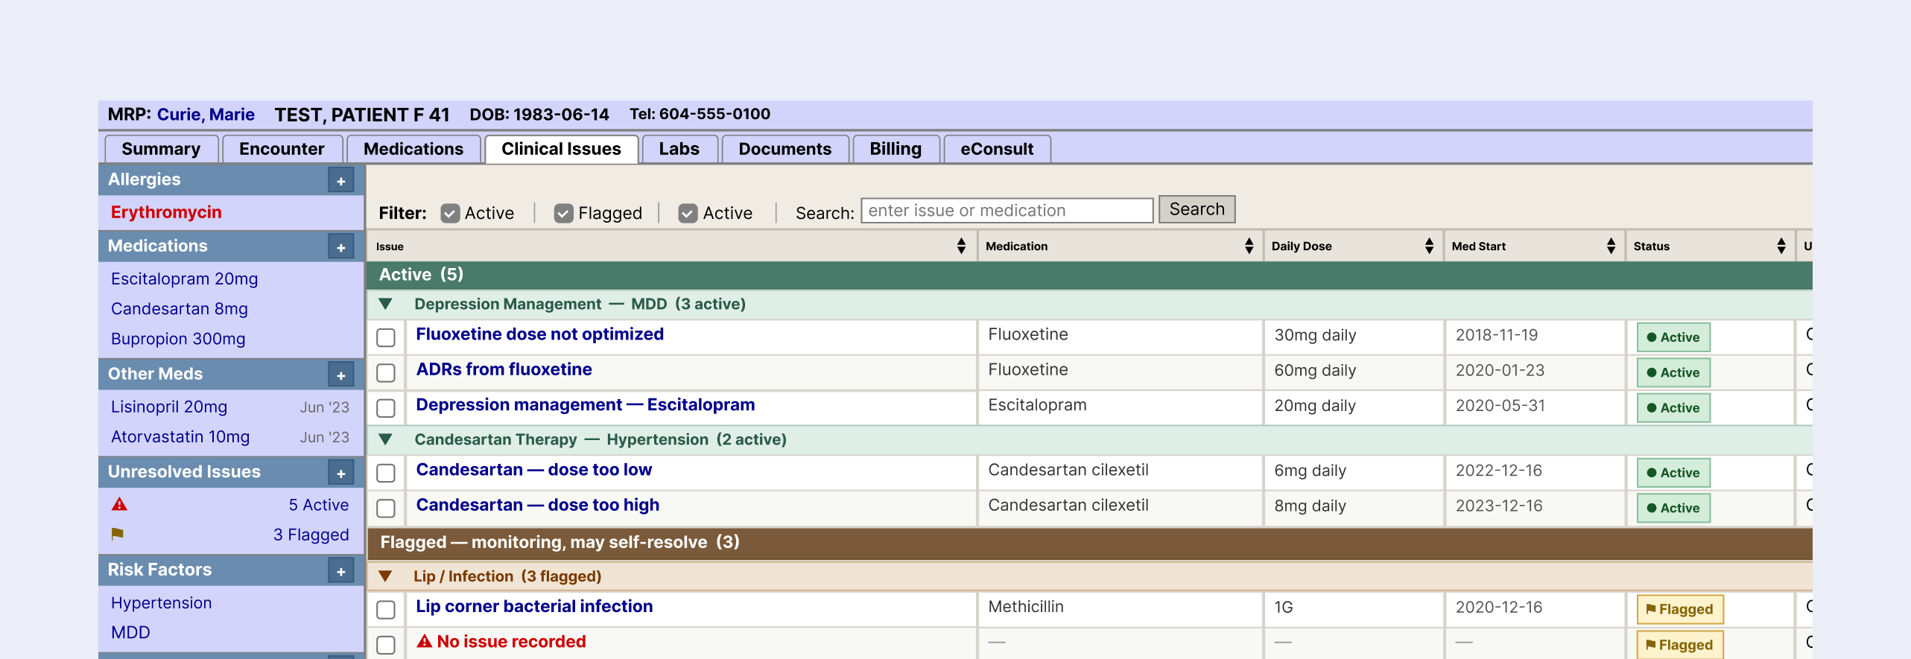Viewport: 1911px width, 659px height.
Task: Collapse the Candesartan Therapy group
Action: click(385, 439)
